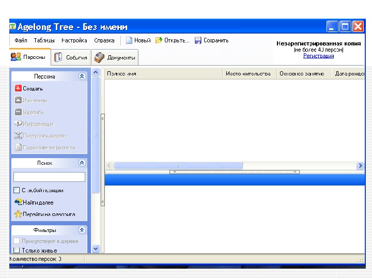Open the Настройка menu
Viewport: 372px width, 279px height.
(x=74, y=40)
